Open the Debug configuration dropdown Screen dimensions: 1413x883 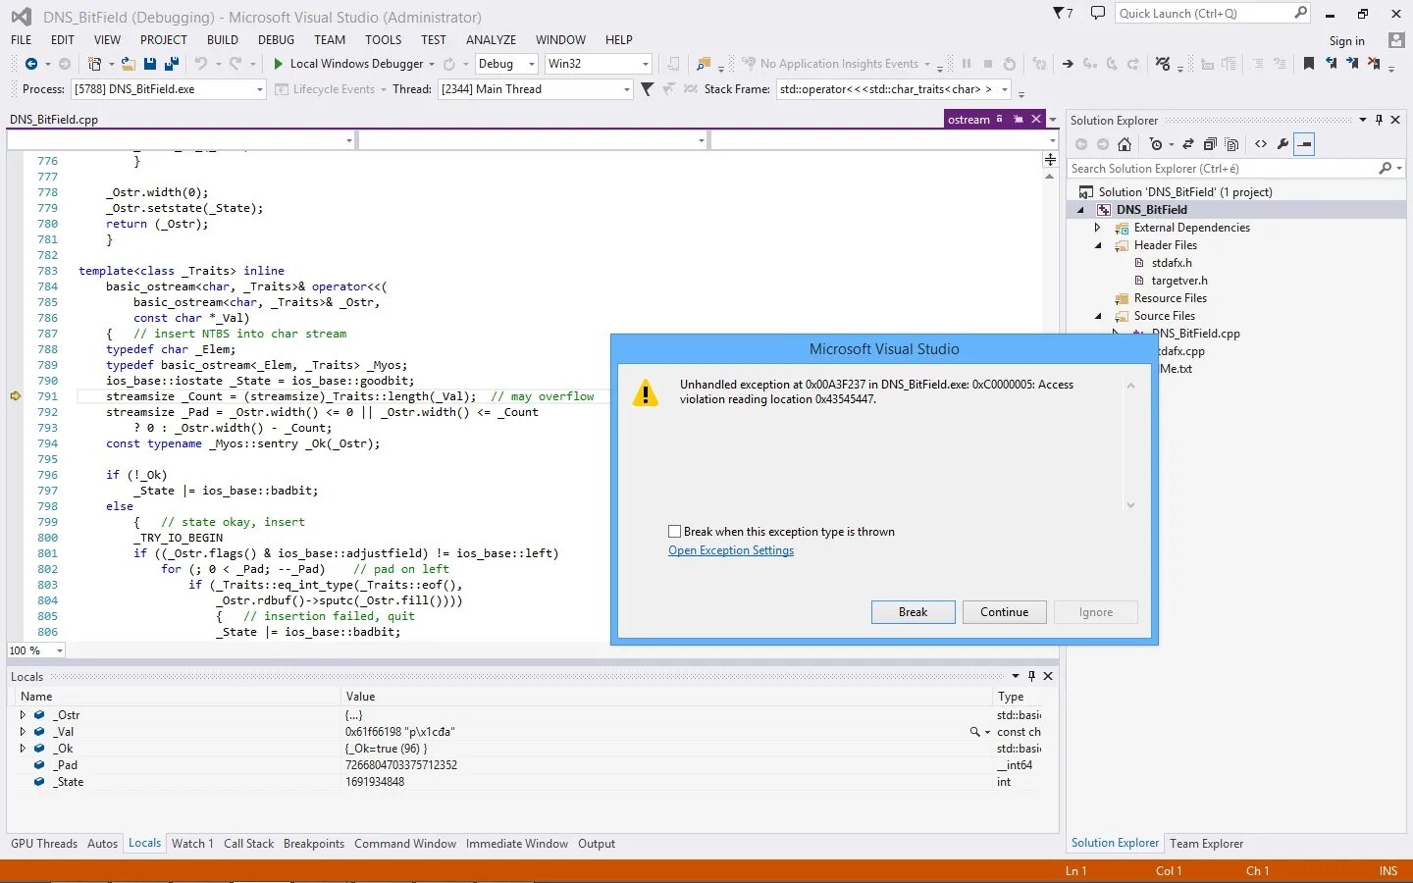coord(532,64)
